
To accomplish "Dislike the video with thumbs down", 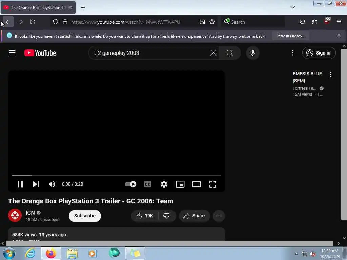I will click(167, 216).
